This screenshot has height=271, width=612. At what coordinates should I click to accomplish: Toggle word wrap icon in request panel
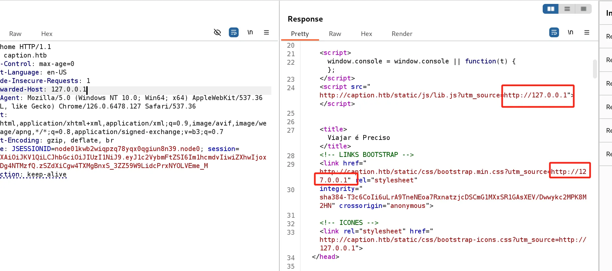pyautogui.click(x=234, y=32)
